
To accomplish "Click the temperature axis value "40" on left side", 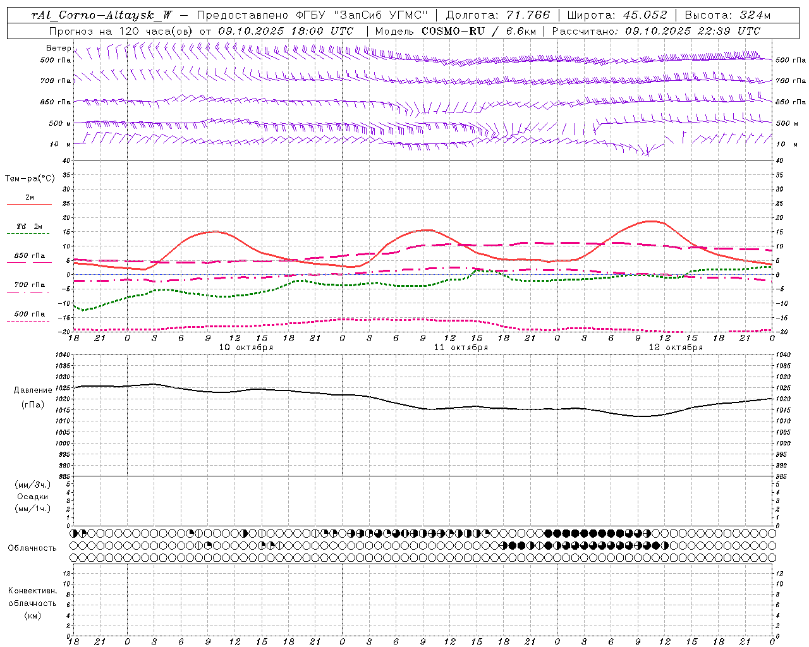I will coord(66,160).
